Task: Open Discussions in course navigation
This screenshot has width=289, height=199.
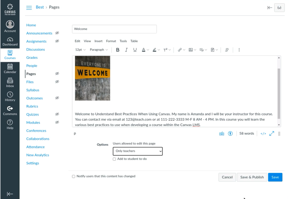Action: (x=35, y=49)
